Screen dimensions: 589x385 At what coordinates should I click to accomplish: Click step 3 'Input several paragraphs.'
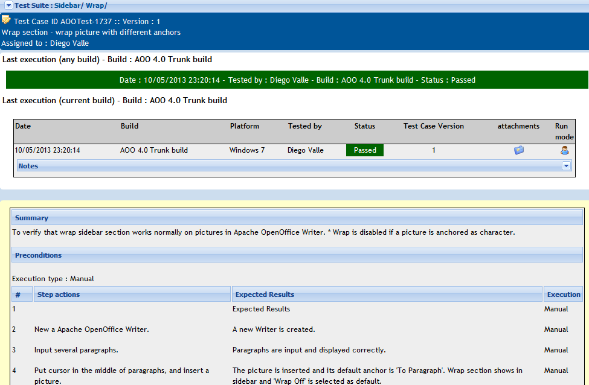(x=76, y=350)
